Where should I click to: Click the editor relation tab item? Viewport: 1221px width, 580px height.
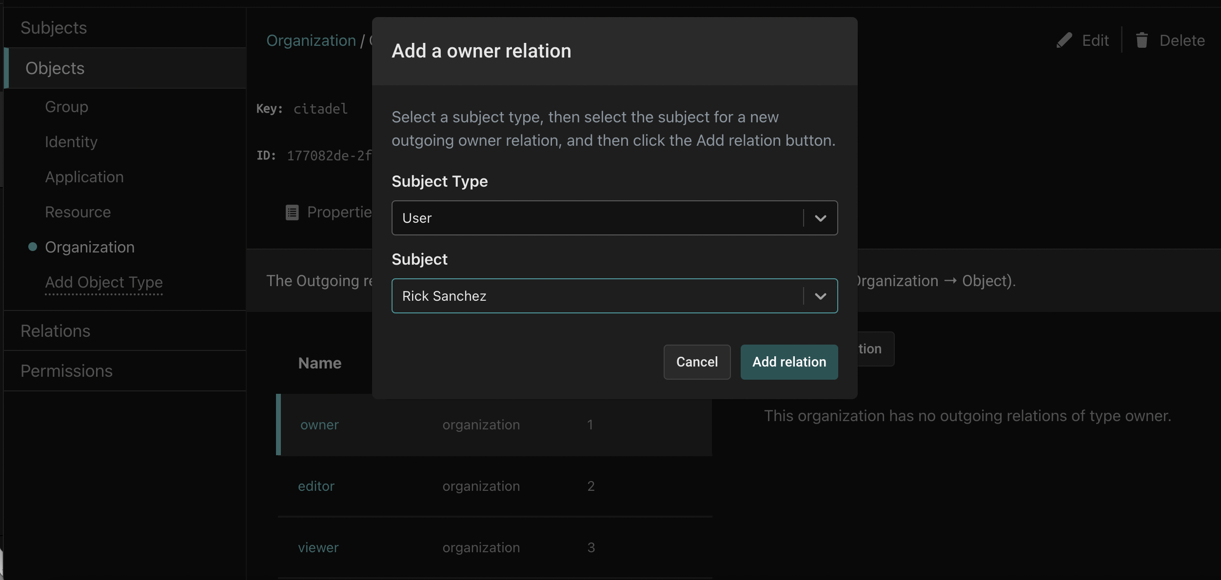pos(315,485)
